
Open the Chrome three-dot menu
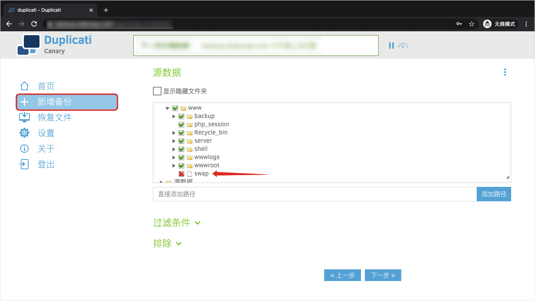pyautogui.click(x=526, y=24)
